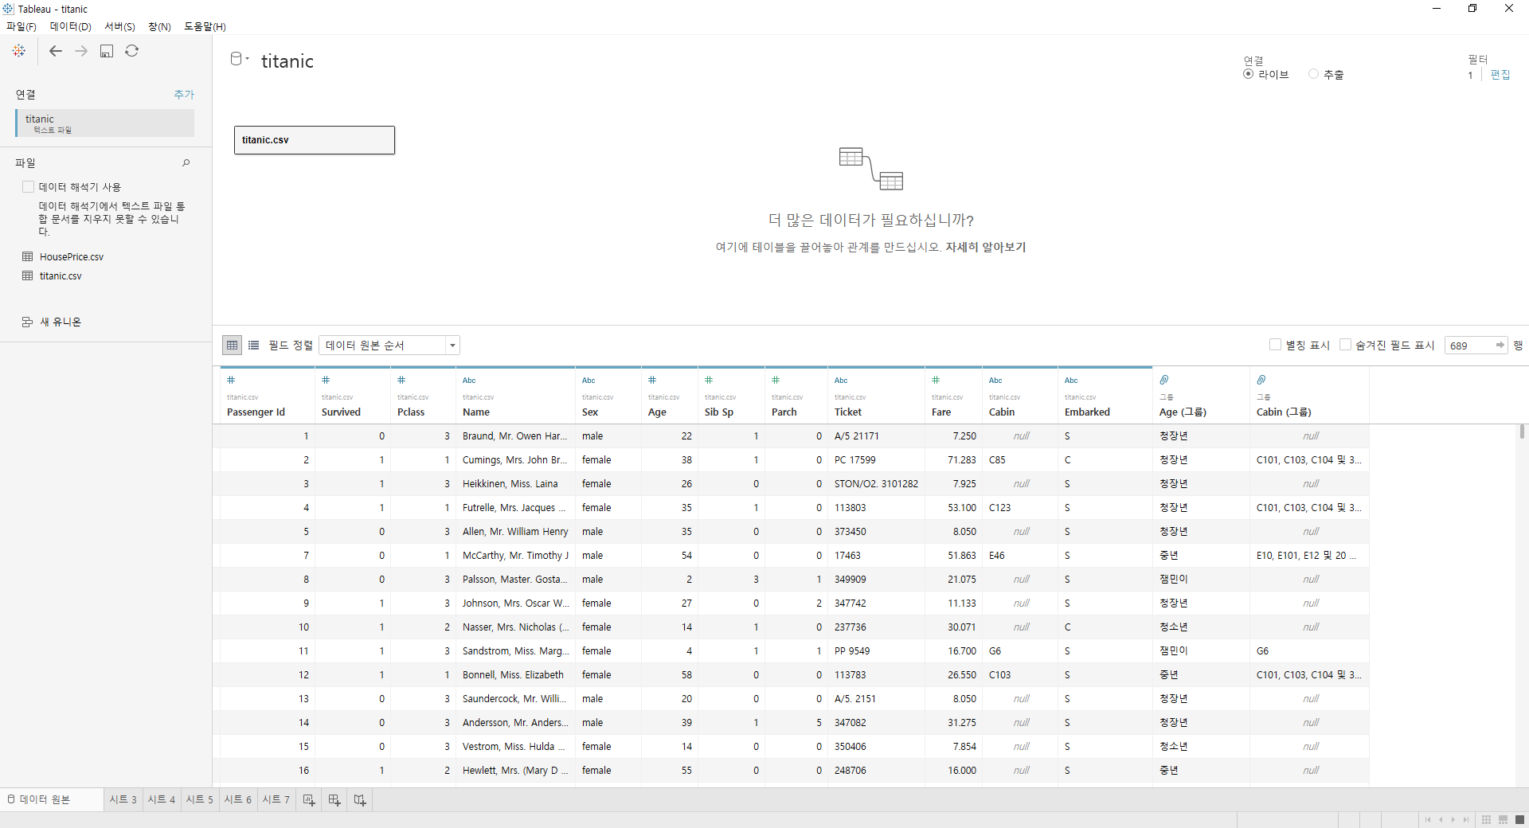The width and height of the screenshot is (1529, 828).
Task: Click Cabin (그룹) paperclip group icon
Action: tap(1261, 380)
